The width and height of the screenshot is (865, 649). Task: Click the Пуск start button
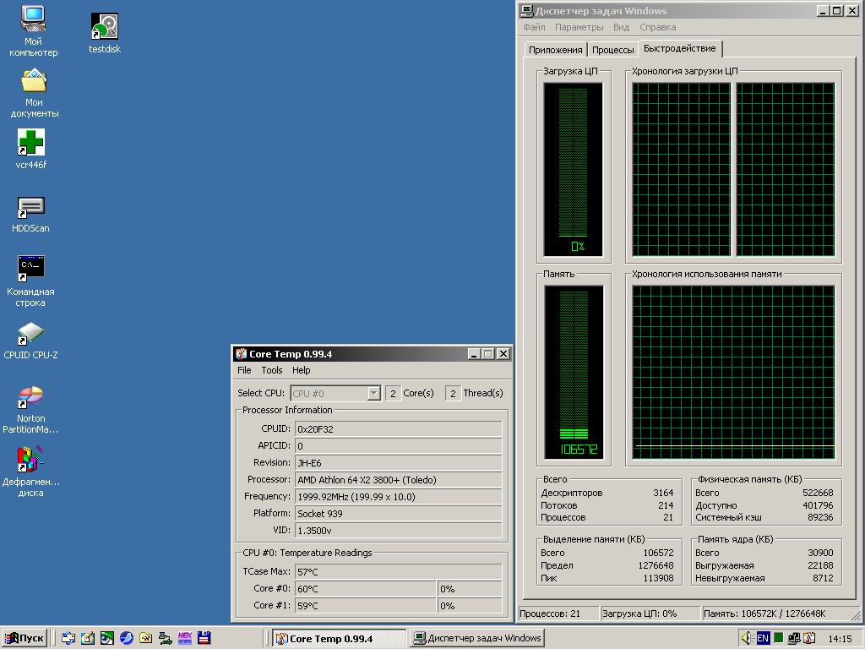click(24, 638)
